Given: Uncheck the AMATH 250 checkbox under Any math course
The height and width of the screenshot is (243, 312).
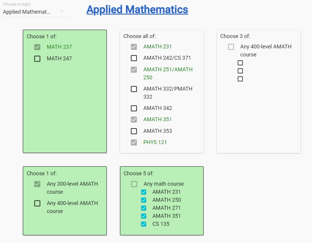Looking at the screenshot, I should tap(144, 200).
